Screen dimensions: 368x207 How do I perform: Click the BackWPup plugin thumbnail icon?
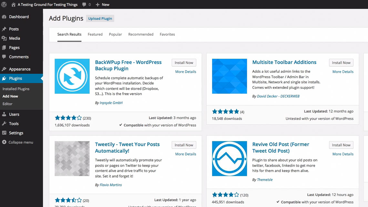point(72,76)
